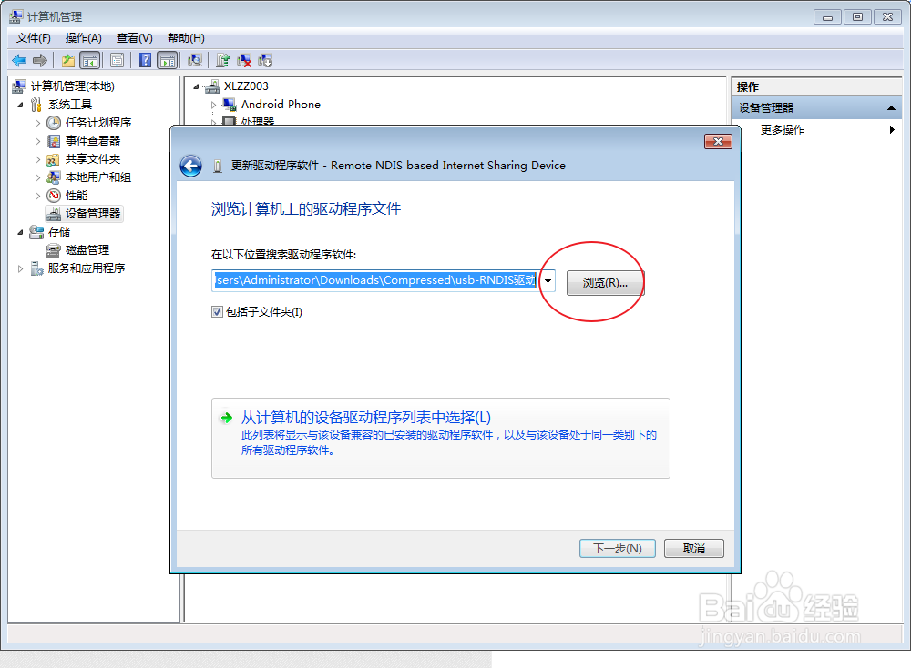Select the 事件查看器 tree label
911x668 pixels.
[93, 141]
